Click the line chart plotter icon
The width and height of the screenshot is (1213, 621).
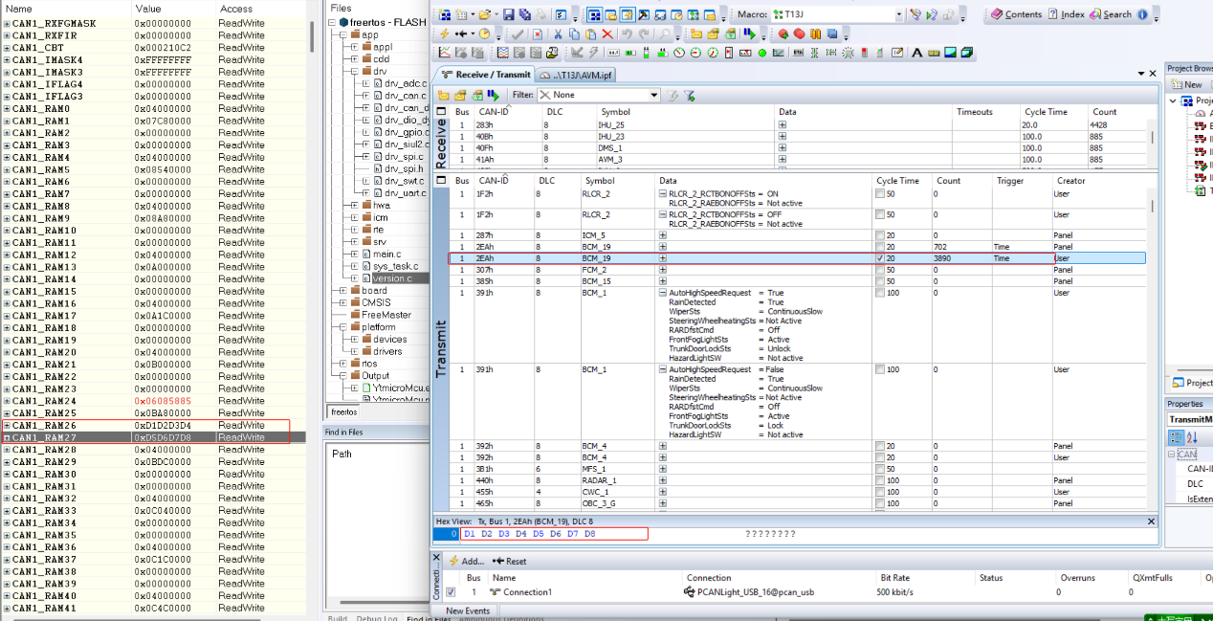445,53
